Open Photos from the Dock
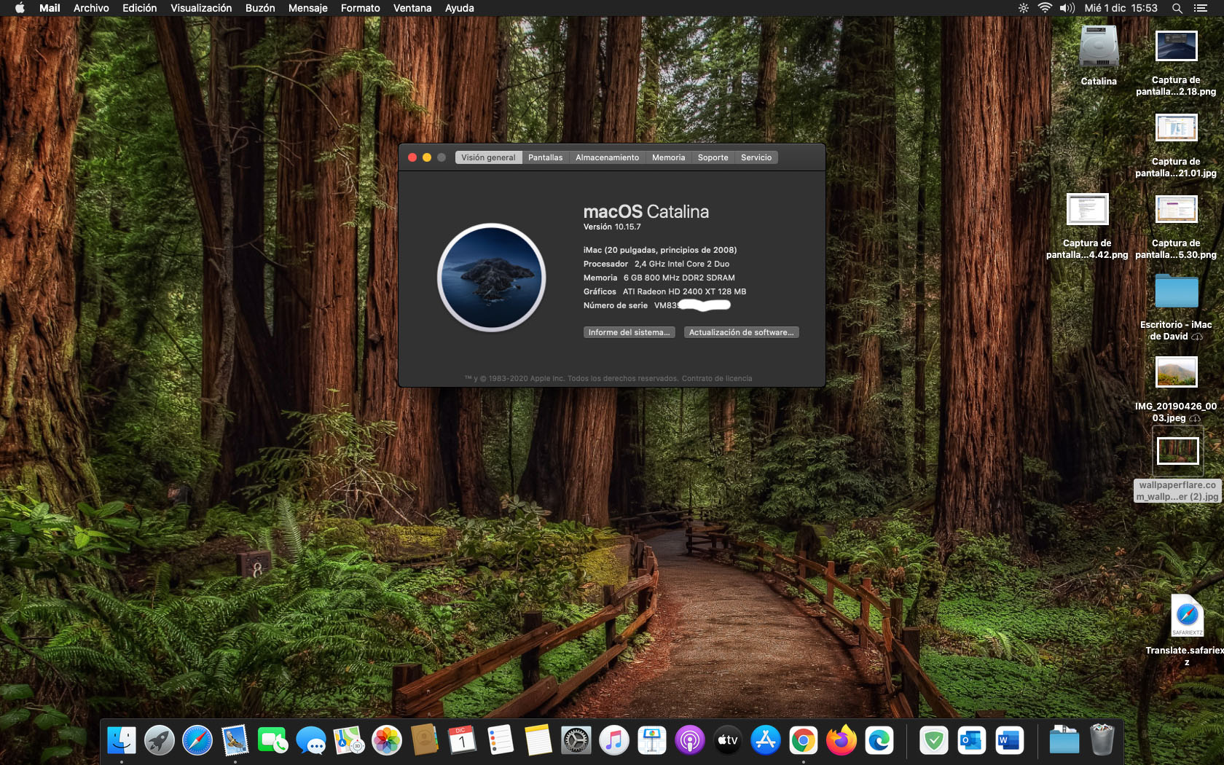This screenshot has width=1224, height=765. coord(387,741)
